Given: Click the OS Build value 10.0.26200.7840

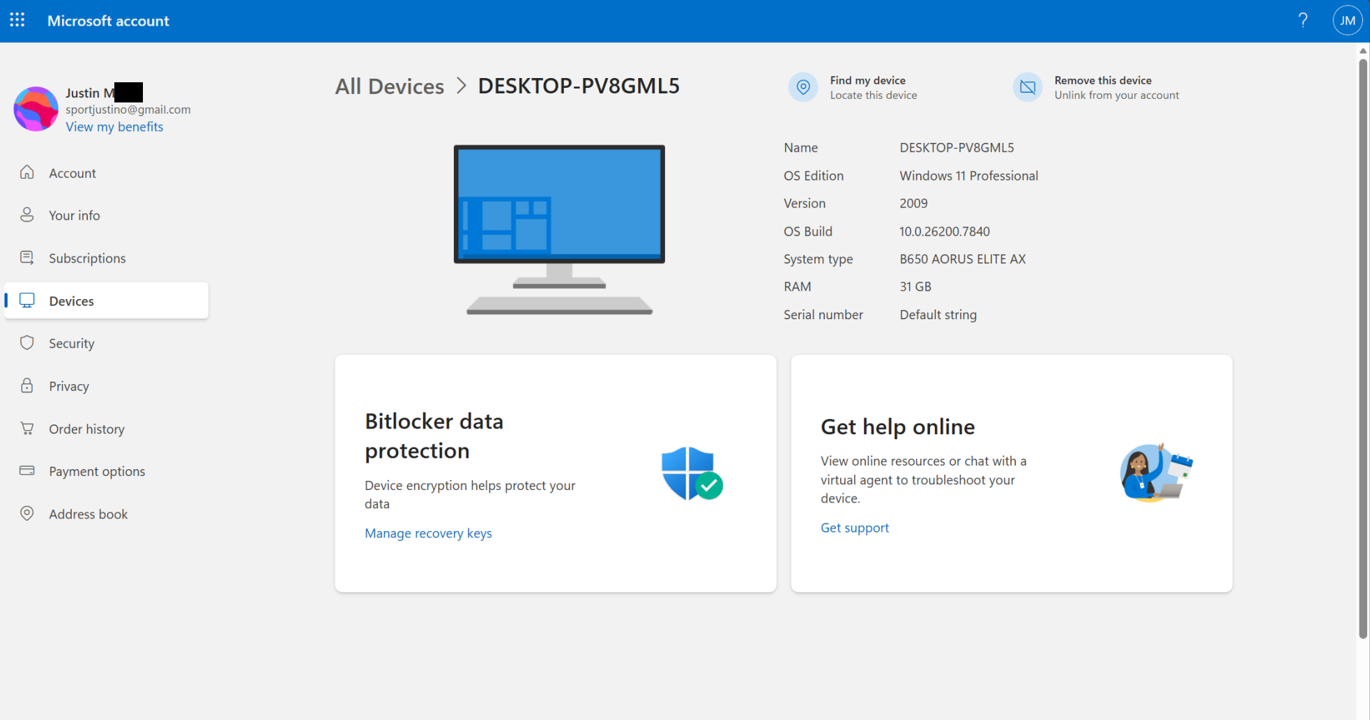Looking at the screenshot, I should pos(945,231).
